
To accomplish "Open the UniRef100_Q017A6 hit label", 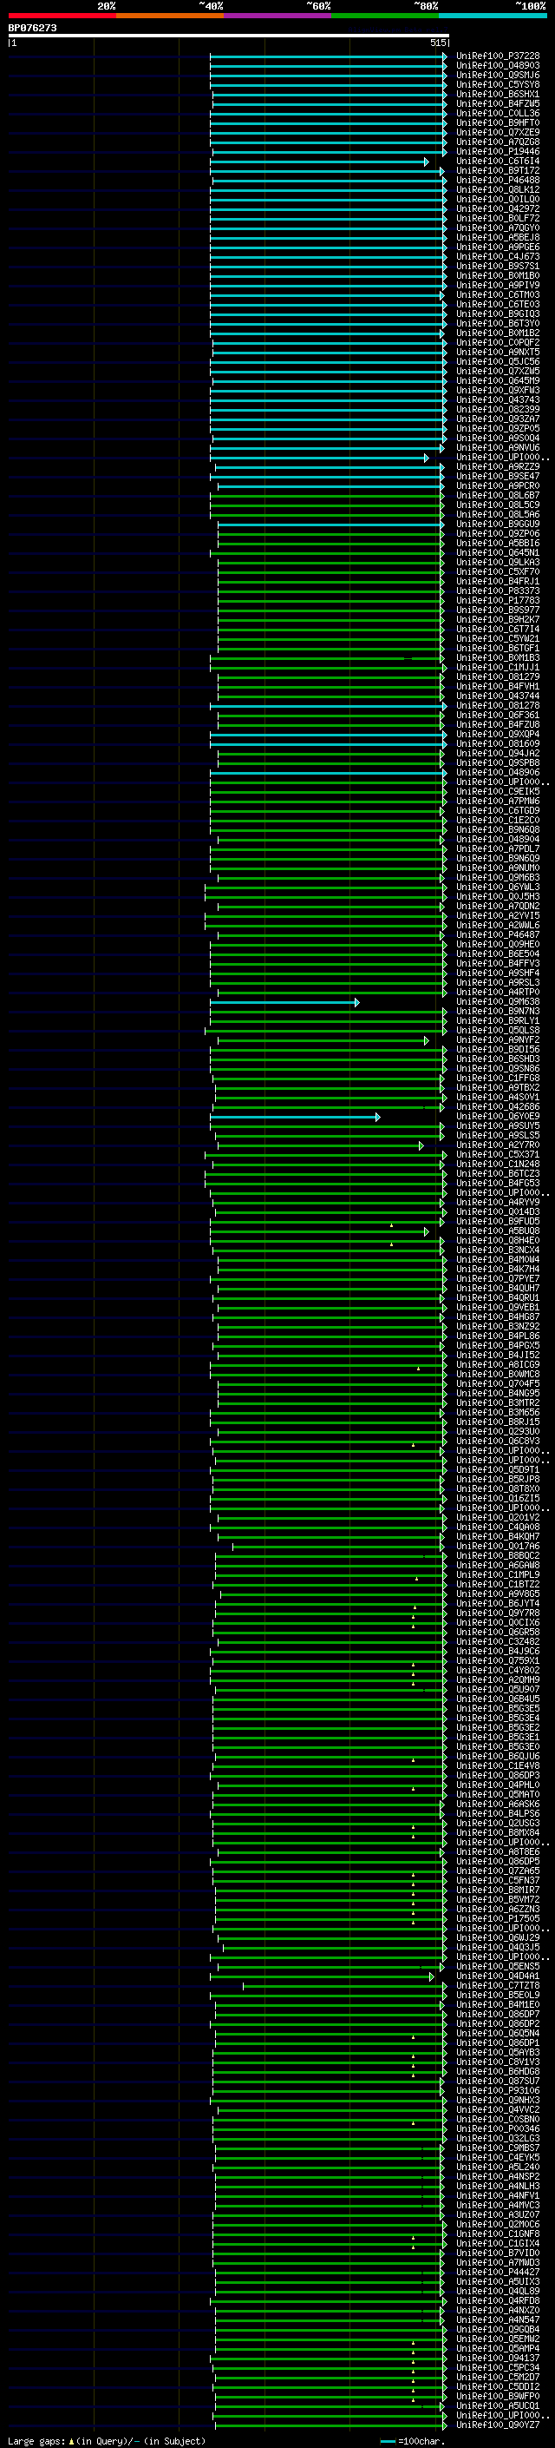I will (x=498, y=1546).
